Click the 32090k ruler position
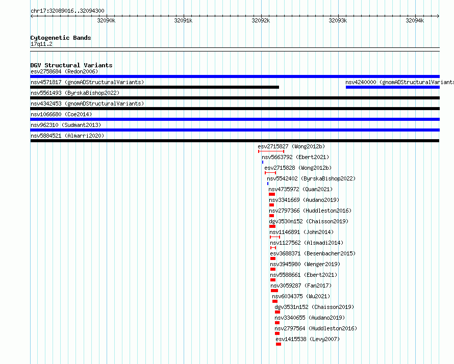 [106, 20]
